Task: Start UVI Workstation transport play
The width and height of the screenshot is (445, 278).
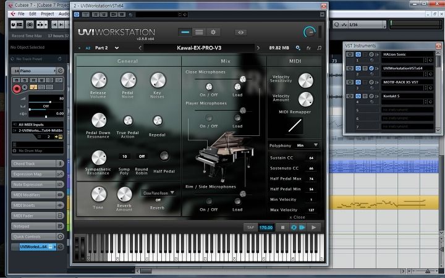Action: pos(313,227)
